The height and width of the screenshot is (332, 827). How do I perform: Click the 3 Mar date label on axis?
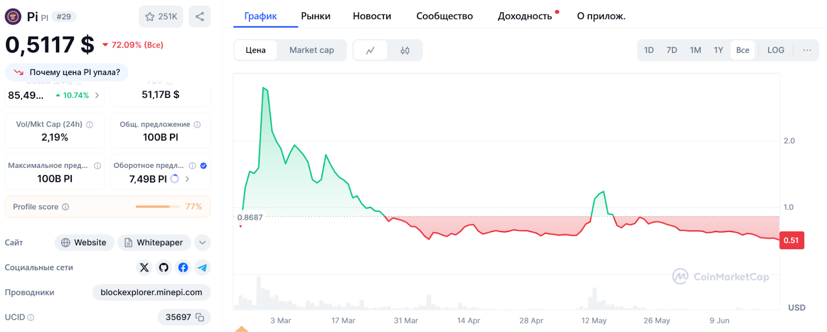[281, 321]
